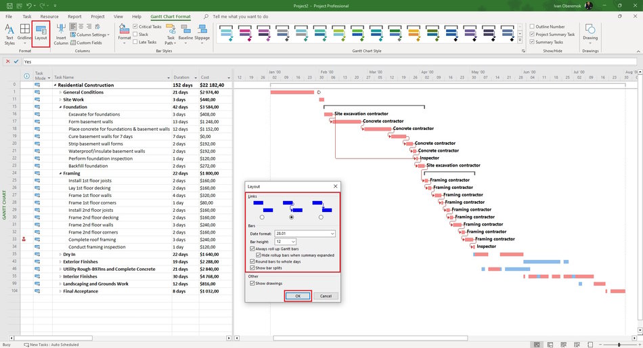Click OK in the Layout dialog

coord(298,296)
